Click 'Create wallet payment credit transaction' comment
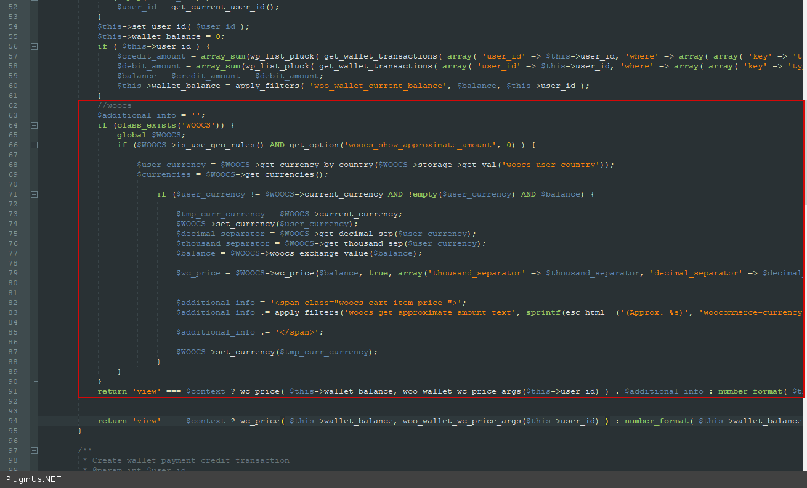 coord(191,460)
